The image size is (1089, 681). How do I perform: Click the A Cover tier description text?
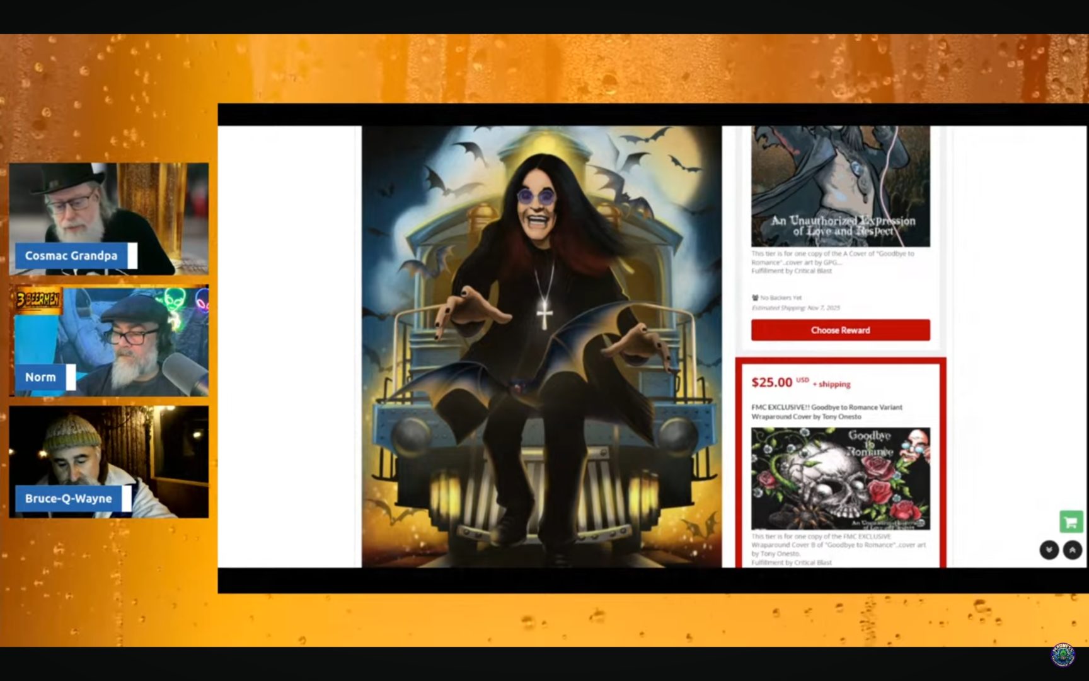point(832,262)
